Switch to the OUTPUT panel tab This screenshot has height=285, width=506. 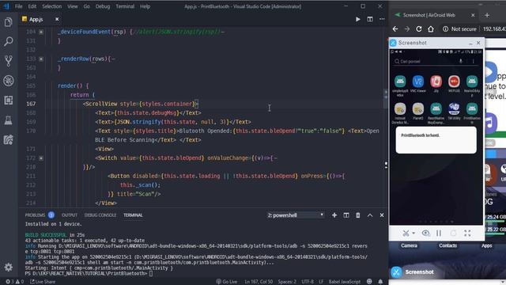click(x=70, y=215)
